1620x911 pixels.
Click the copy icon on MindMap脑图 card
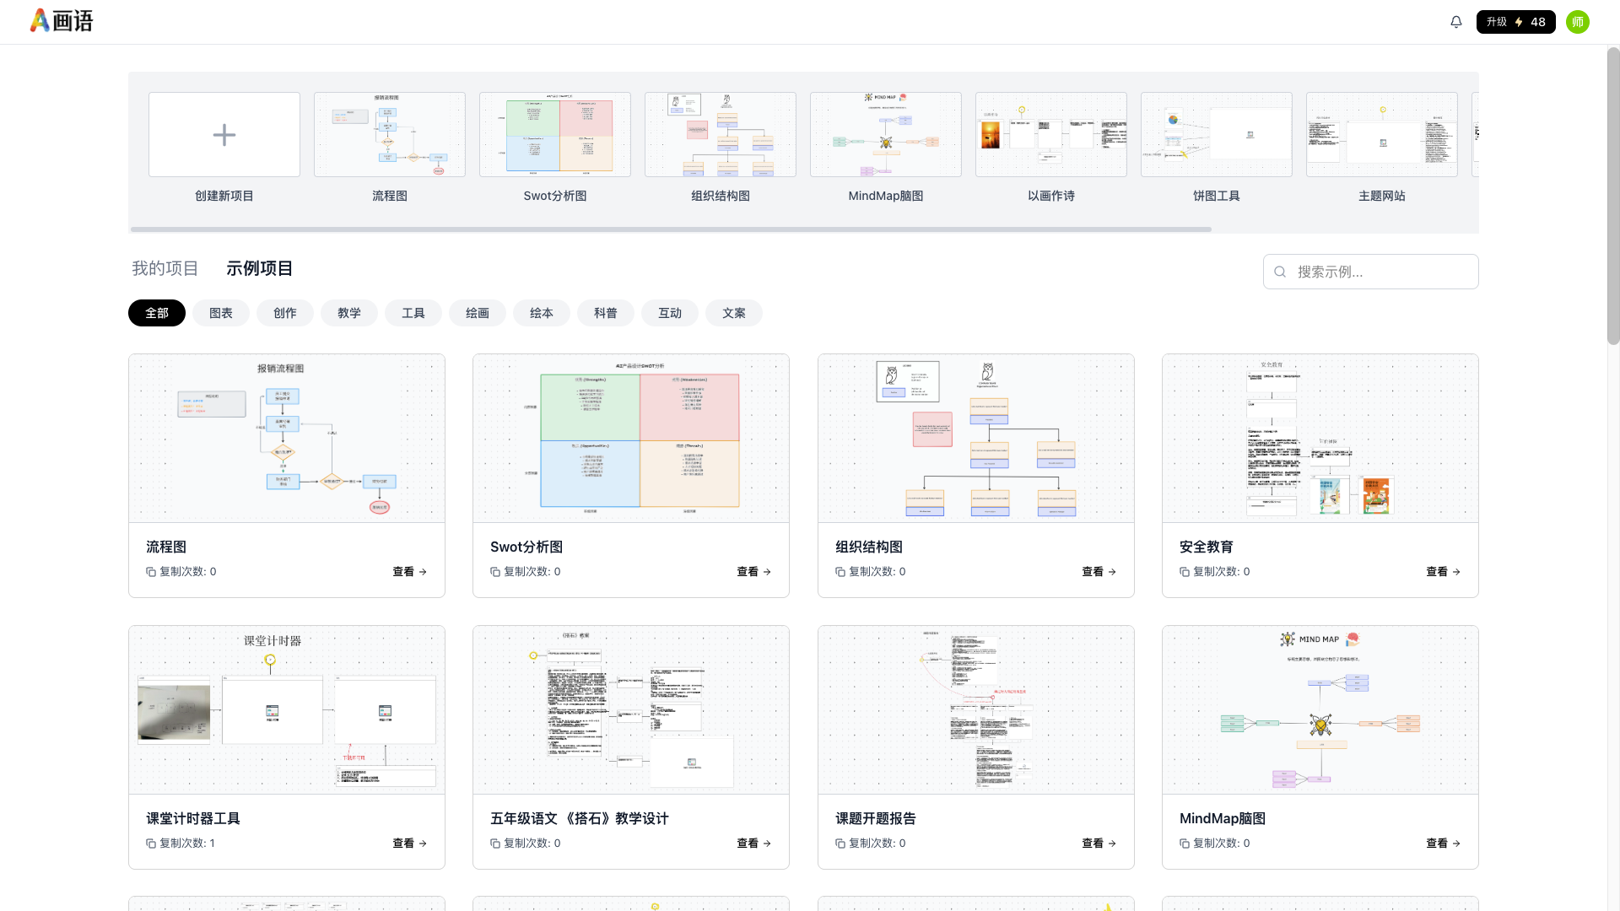1185,844
